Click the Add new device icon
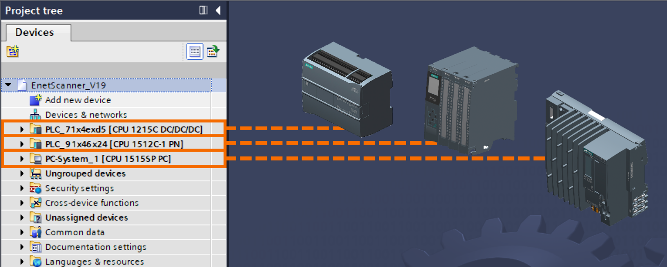 point(35,100)
